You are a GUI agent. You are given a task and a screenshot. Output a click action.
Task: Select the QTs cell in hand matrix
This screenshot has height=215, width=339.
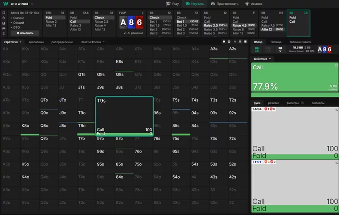pos(86,77)
